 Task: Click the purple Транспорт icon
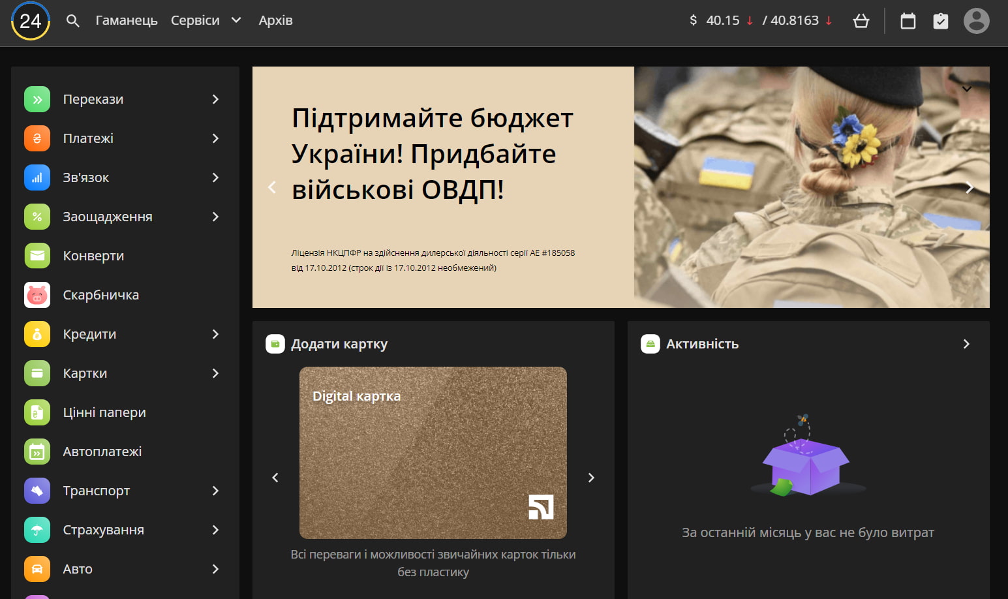pyautogui.click(x=37, y=491)
